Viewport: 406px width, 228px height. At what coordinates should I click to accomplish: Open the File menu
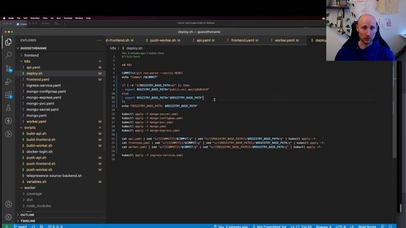(18, 18)
